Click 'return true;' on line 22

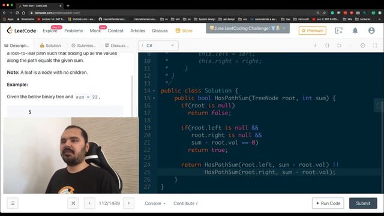point(208,150)
